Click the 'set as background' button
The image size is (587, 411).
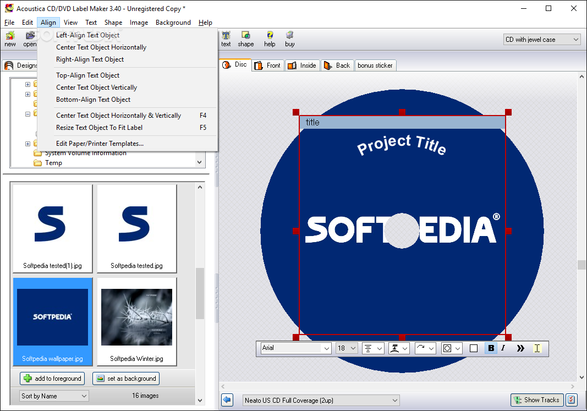click(x=126, y=379)
